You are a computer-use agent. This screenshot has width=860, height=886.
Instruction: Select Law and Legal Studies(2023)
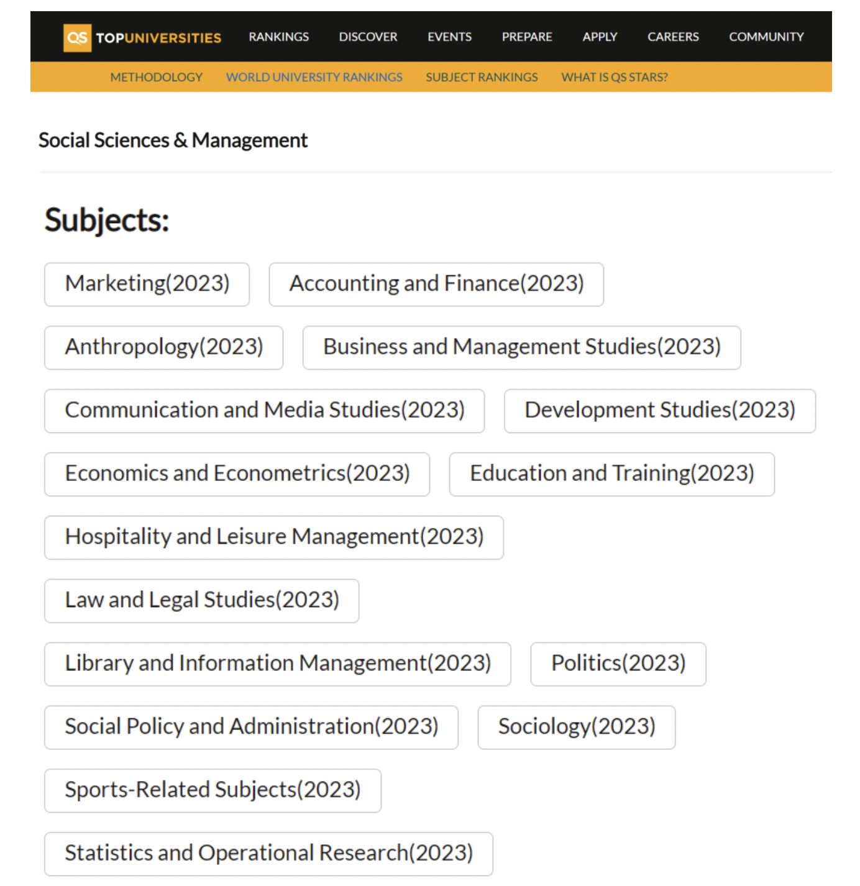(201, 601)
